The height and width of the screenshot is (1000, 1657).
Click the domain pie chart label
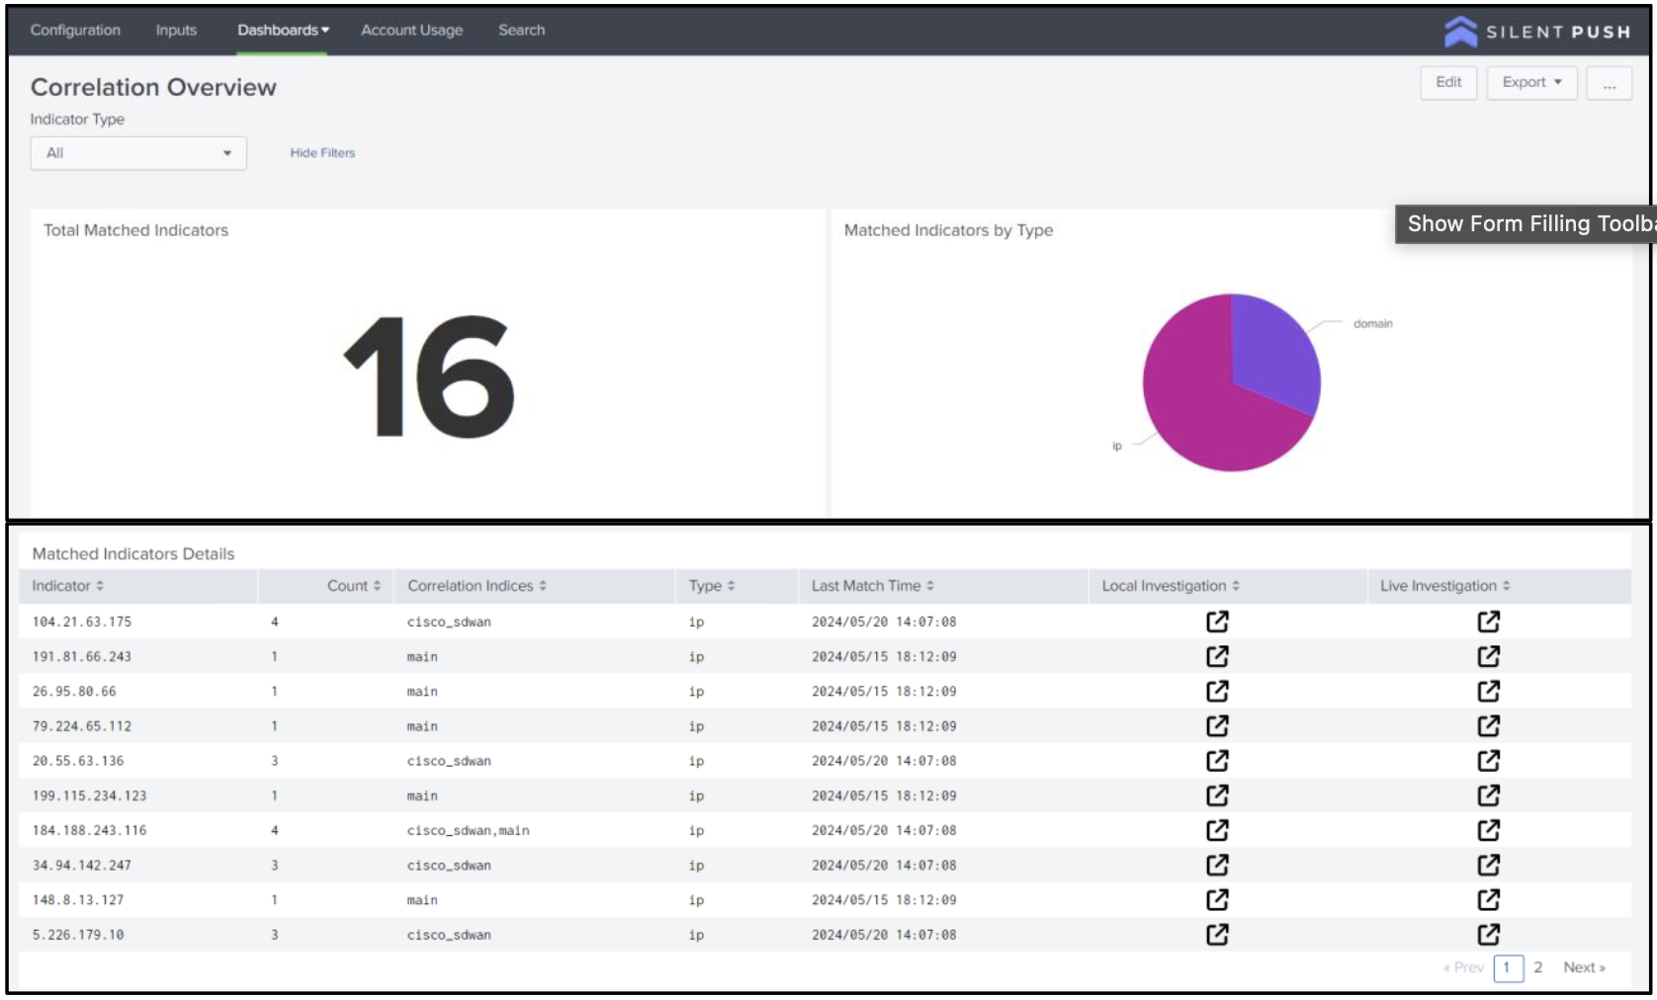1372,324
